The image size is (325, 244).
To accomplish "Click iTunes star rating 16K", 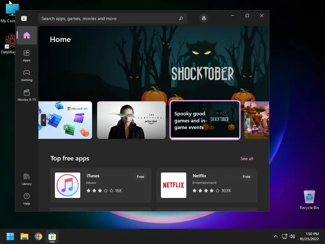I will pyautogui.click(x=104, y=191).
